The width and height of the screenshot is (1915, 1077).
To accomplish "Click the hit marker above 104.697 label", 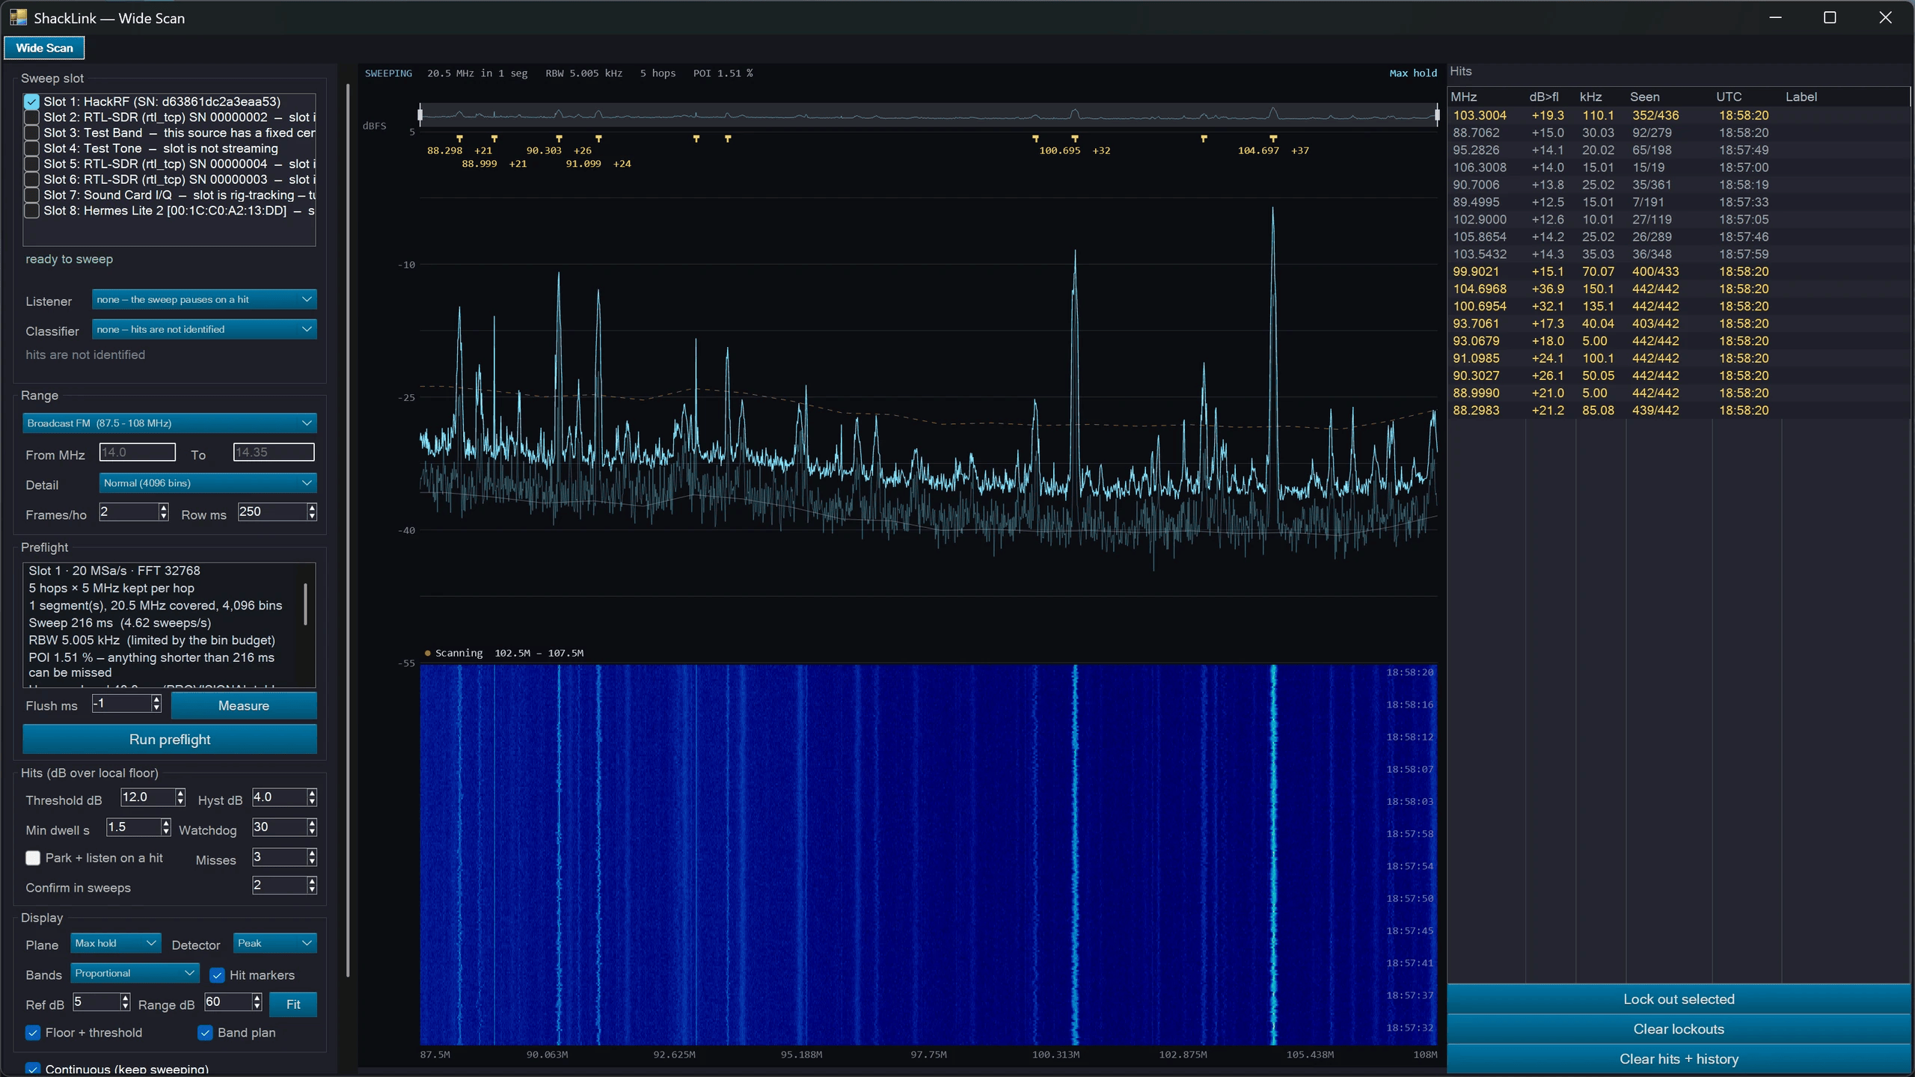I will point(1273,138).
